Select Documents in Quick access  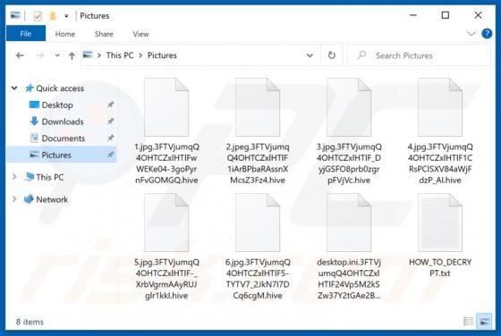[64, 139]
